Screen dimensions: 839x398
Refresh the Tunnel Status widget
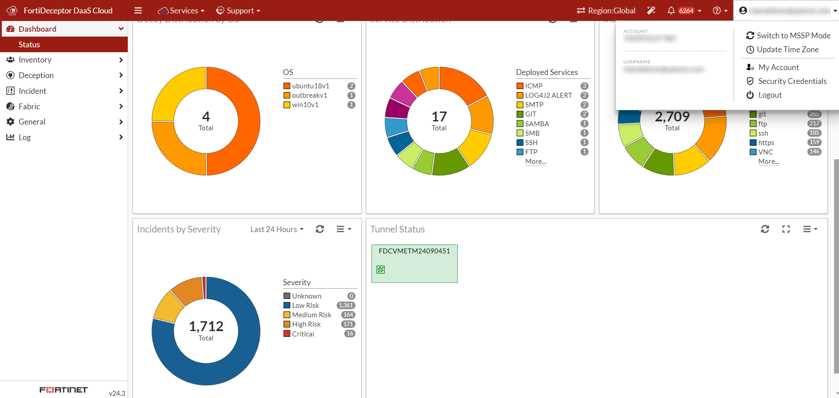(765, 229)
